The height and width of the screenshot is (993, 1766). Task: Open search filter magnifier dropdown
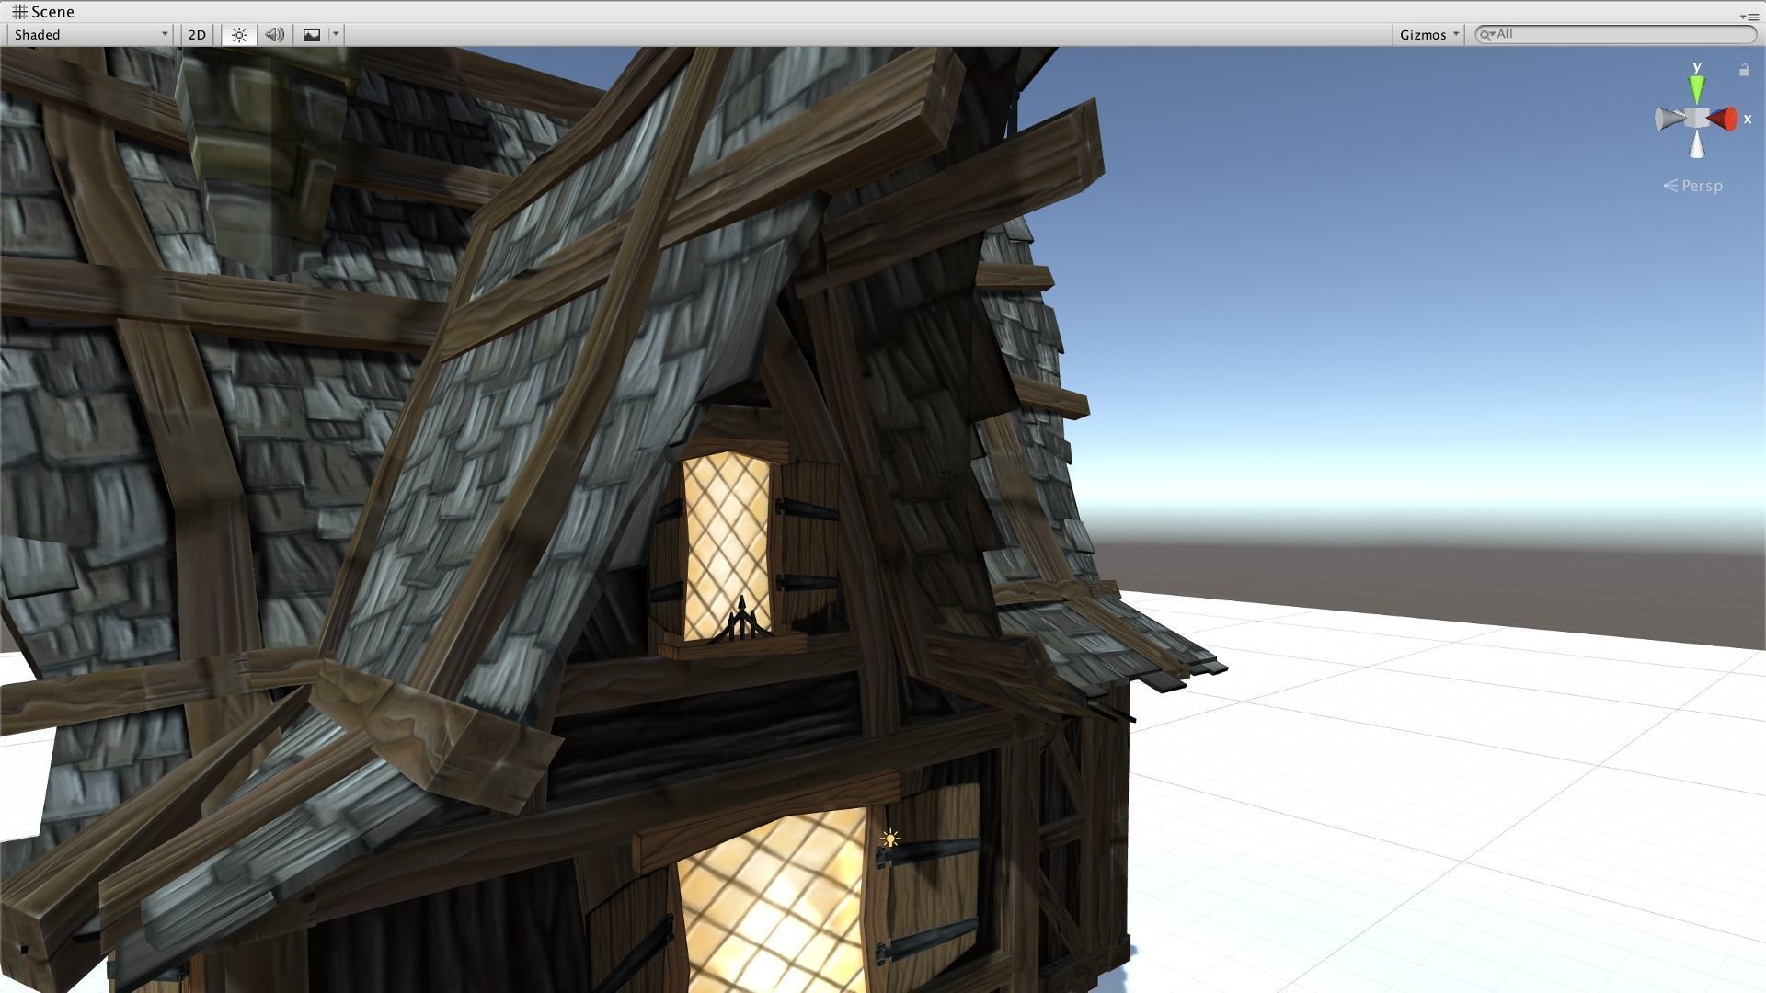pyautogui.click(x=1485, y=34)
